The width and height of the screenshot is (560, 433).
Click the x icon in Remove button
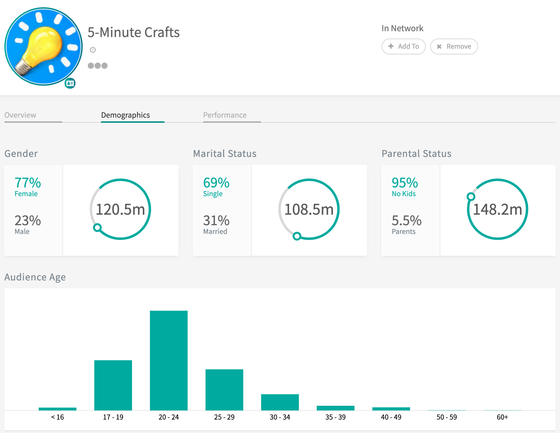pyautogui.click(x=439, y=46)
